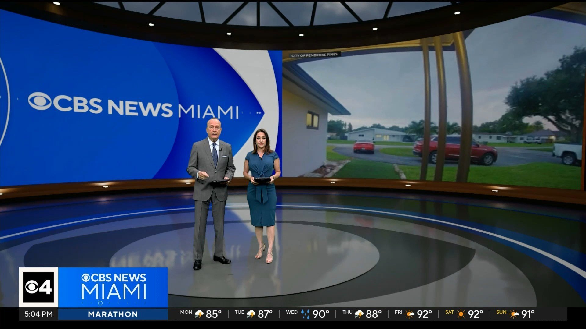The image size is (586, 329).
Task: Click Wednesday's rain drops weather icon
Action: coord(305,314)
